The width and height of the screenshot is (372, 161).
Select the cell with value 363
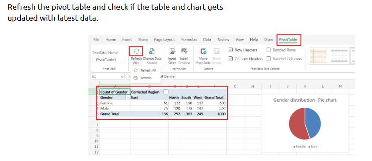click(x=186, y=114)
